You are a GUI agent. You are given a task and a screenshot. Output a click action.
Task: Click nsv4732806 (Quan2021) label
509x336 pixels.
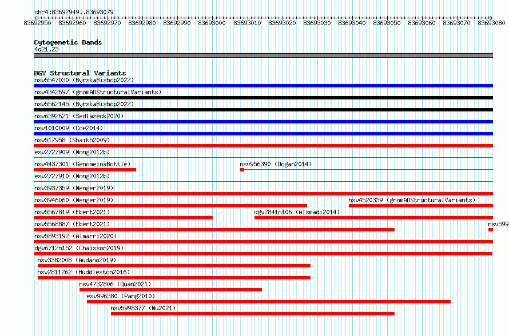click(115, 284)
